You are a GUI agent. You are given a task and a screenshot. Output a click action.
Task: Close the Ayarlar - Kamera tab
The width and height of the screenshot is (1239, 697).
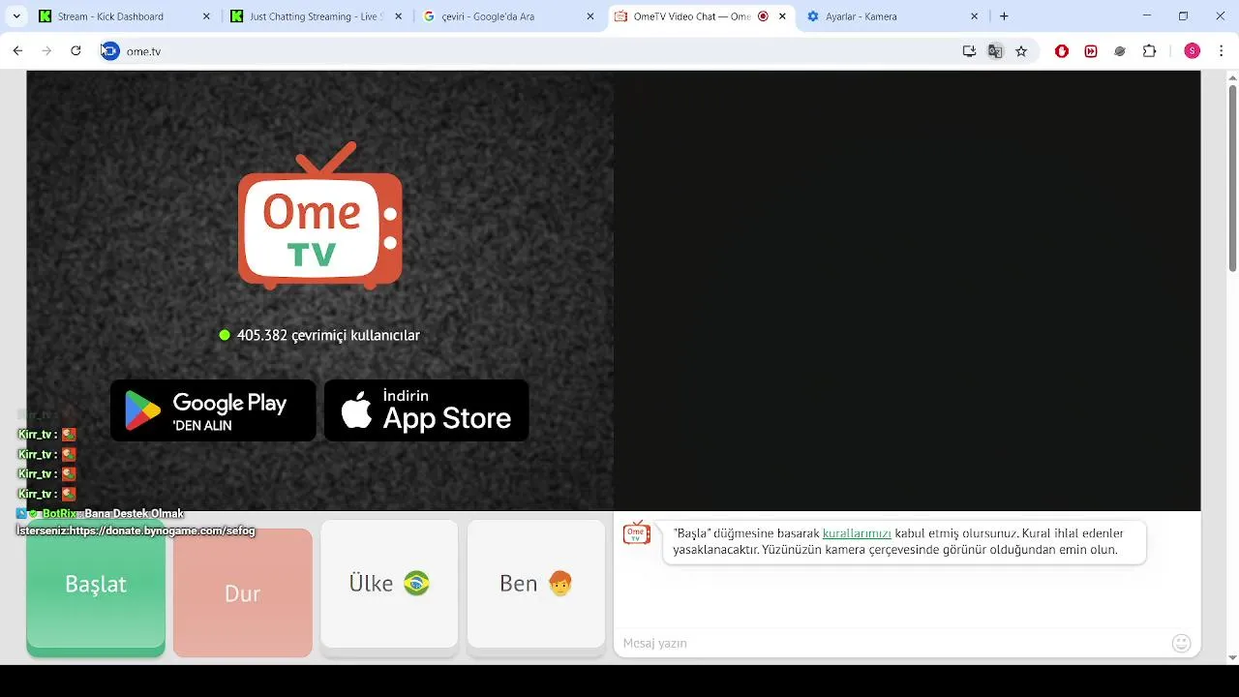click(975, 16)
